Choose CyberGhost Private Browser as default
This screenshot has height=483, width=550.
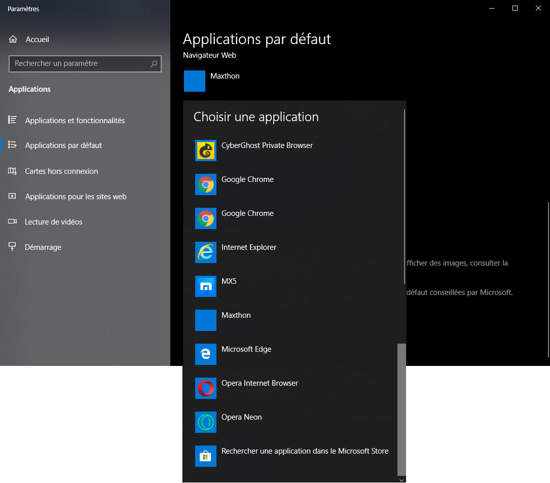[294, 151]
